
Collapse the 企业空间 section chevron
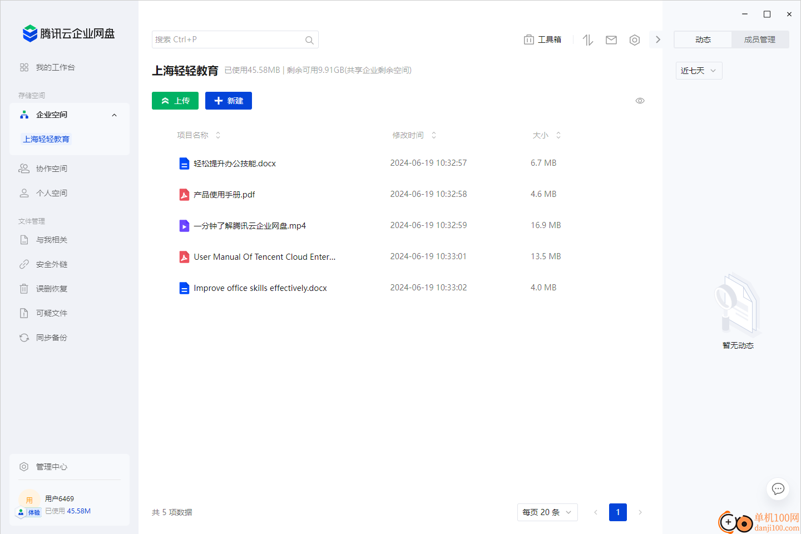pyautogui.click(x=115, y=115)
